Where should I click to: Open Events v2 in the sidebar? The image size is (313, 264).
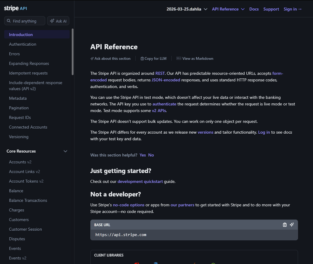point(18,258)
